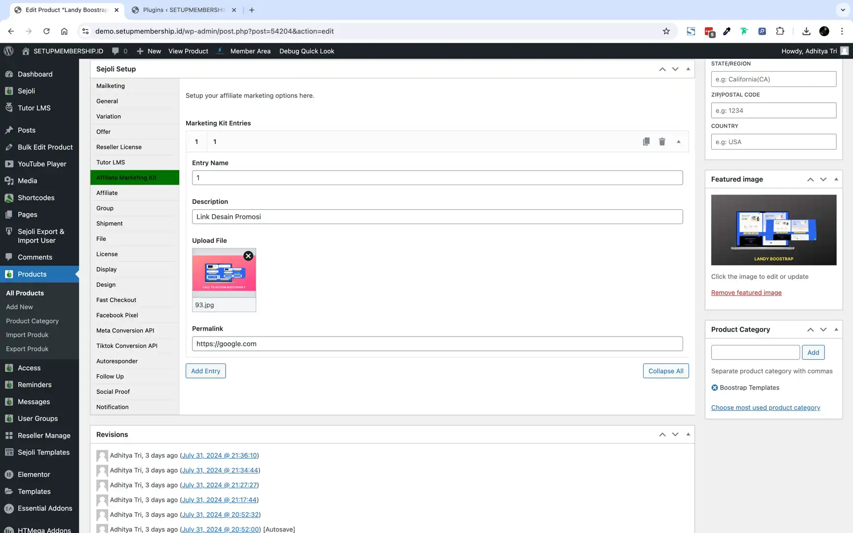Duplicate the first marketing kit entry
The width and height of the screenshot is (853, 533).
(x=646, y=141)
